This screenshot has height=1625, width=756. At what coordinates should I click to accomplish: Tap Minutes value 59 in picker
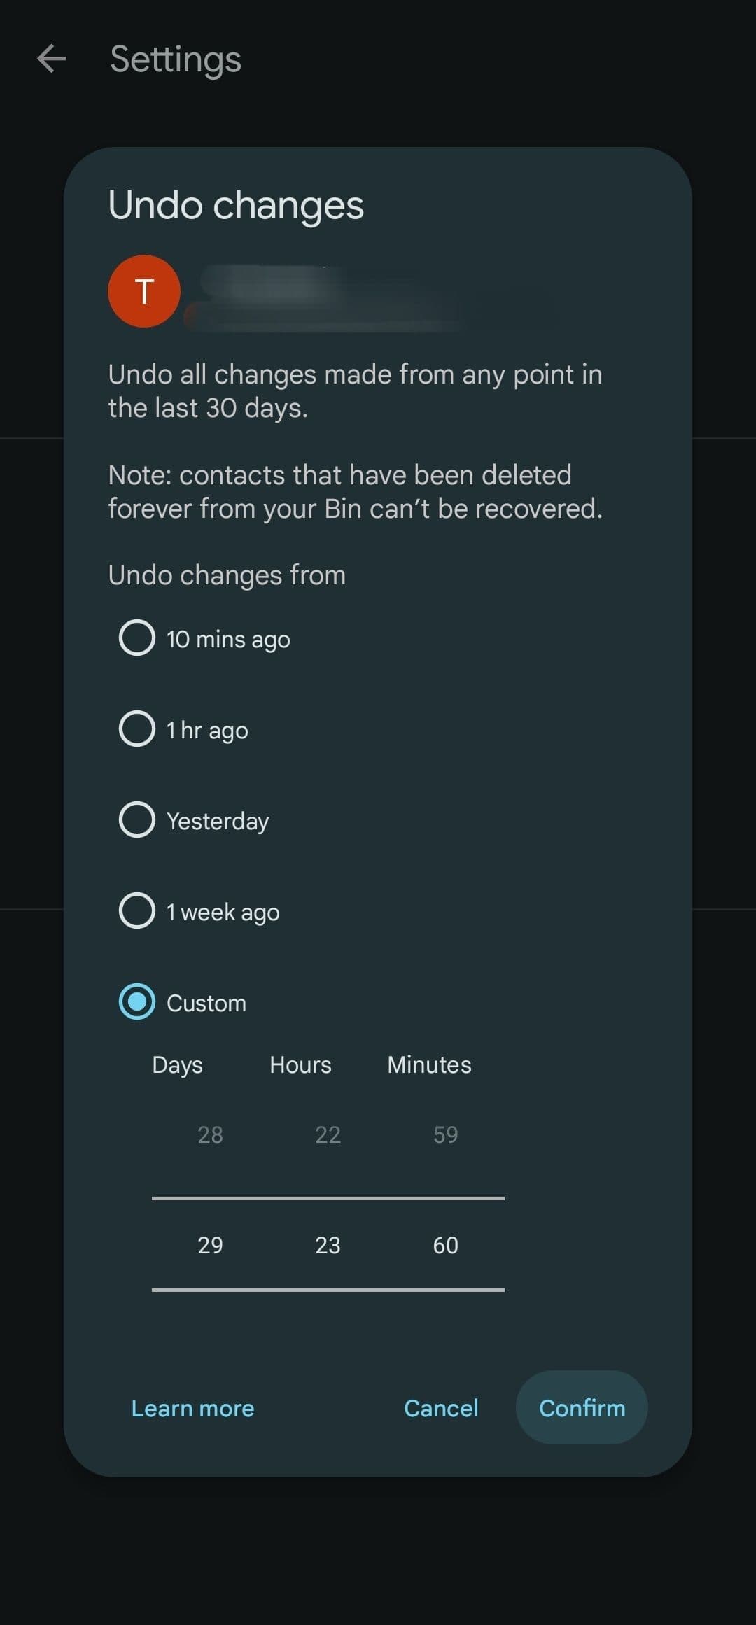pos(445,1134)
